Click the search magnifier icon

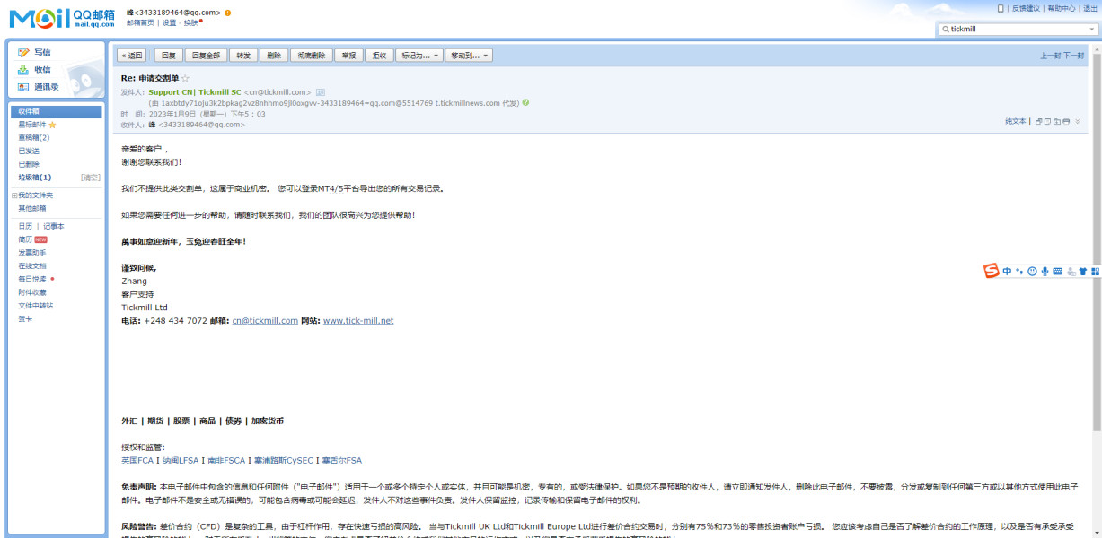pyautogui.click(x=945, y=29)
